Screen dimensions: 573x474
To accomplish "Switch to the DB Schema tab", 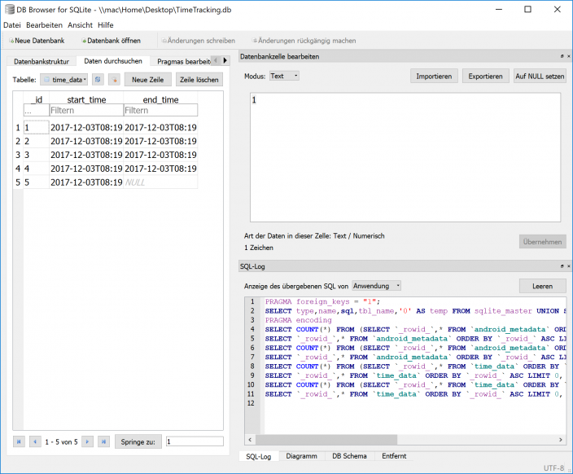I will (x=349, y=456).
